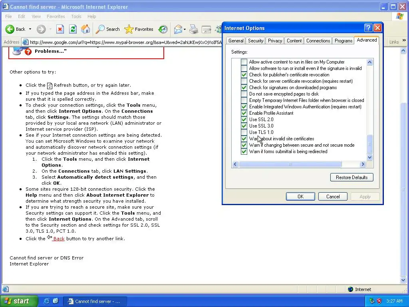The image size is (409, 307).
Task: Click the settings list scroll right arrow
Action: click(x=363, y=164)
